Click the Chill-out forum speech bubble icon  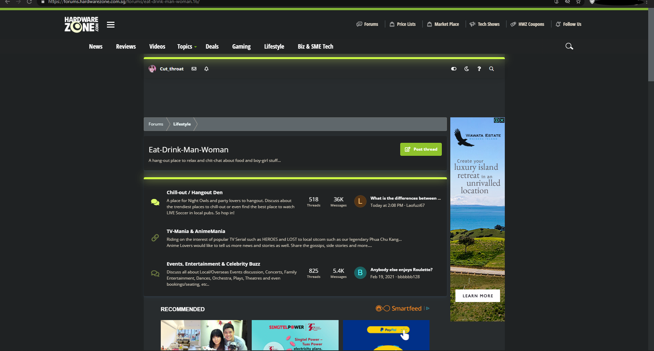155,202
